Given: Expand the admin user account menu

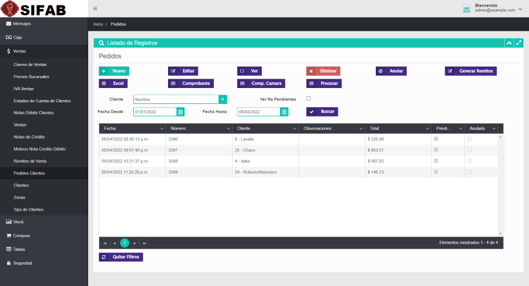Looking at the screenshot, I should tap(520, 9).
